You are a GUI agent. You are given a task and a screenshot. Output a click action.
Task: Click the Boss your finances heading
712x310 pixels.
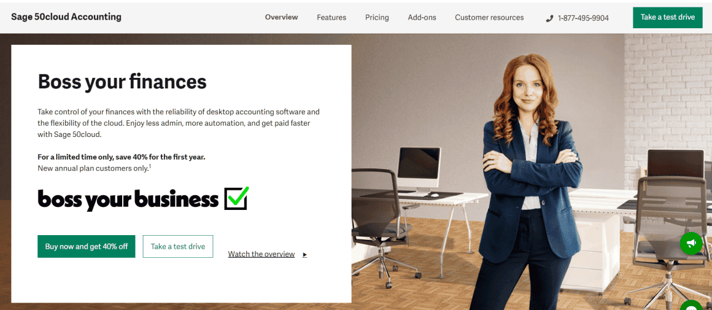pos(122,82)
